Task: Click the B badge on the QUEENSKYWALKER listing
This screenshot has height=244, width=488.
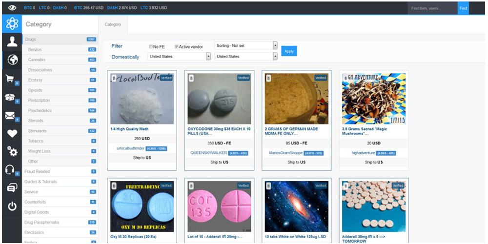Action: 191,78
